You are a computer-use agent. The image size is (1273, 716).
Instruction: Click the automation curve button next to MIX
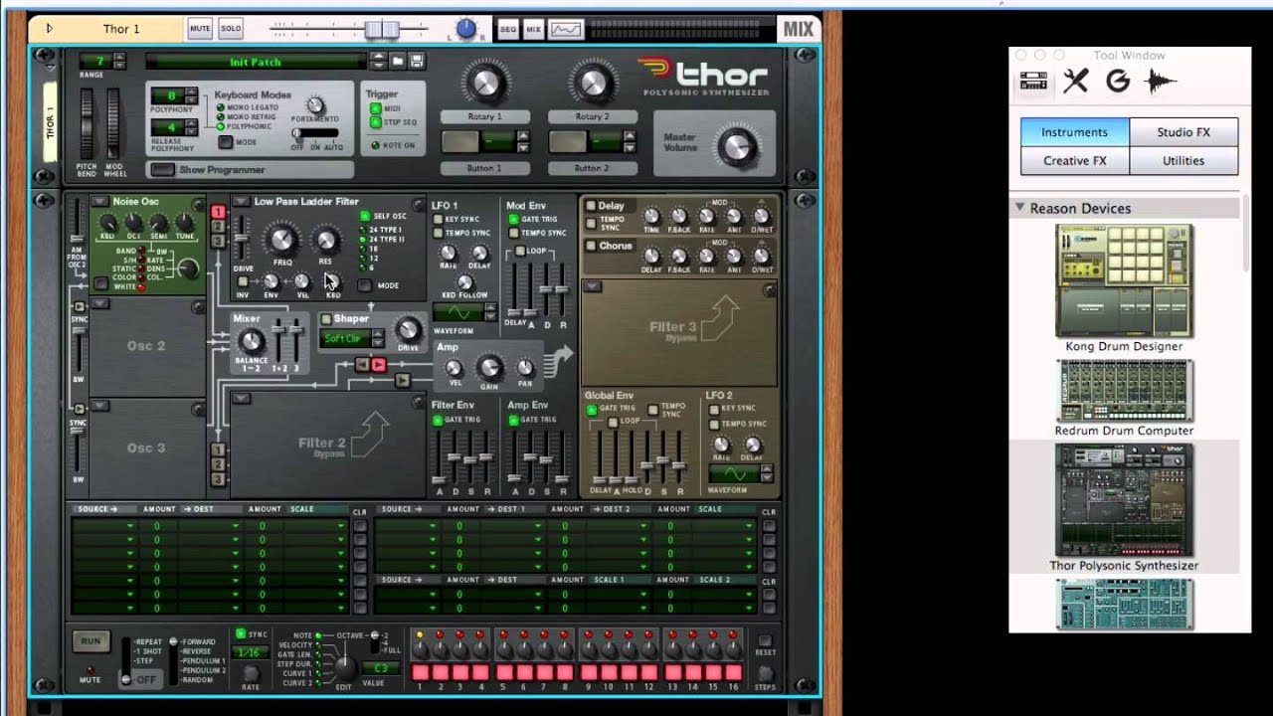pyautogui.click(x=566, y=29)
